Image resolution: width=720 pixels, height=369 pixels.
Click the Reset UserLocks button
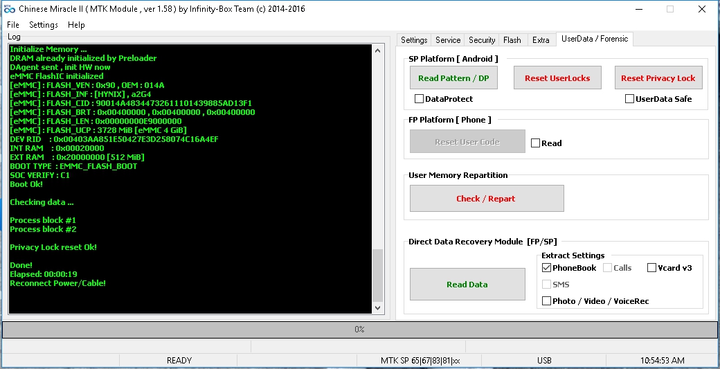coord(557,78)
